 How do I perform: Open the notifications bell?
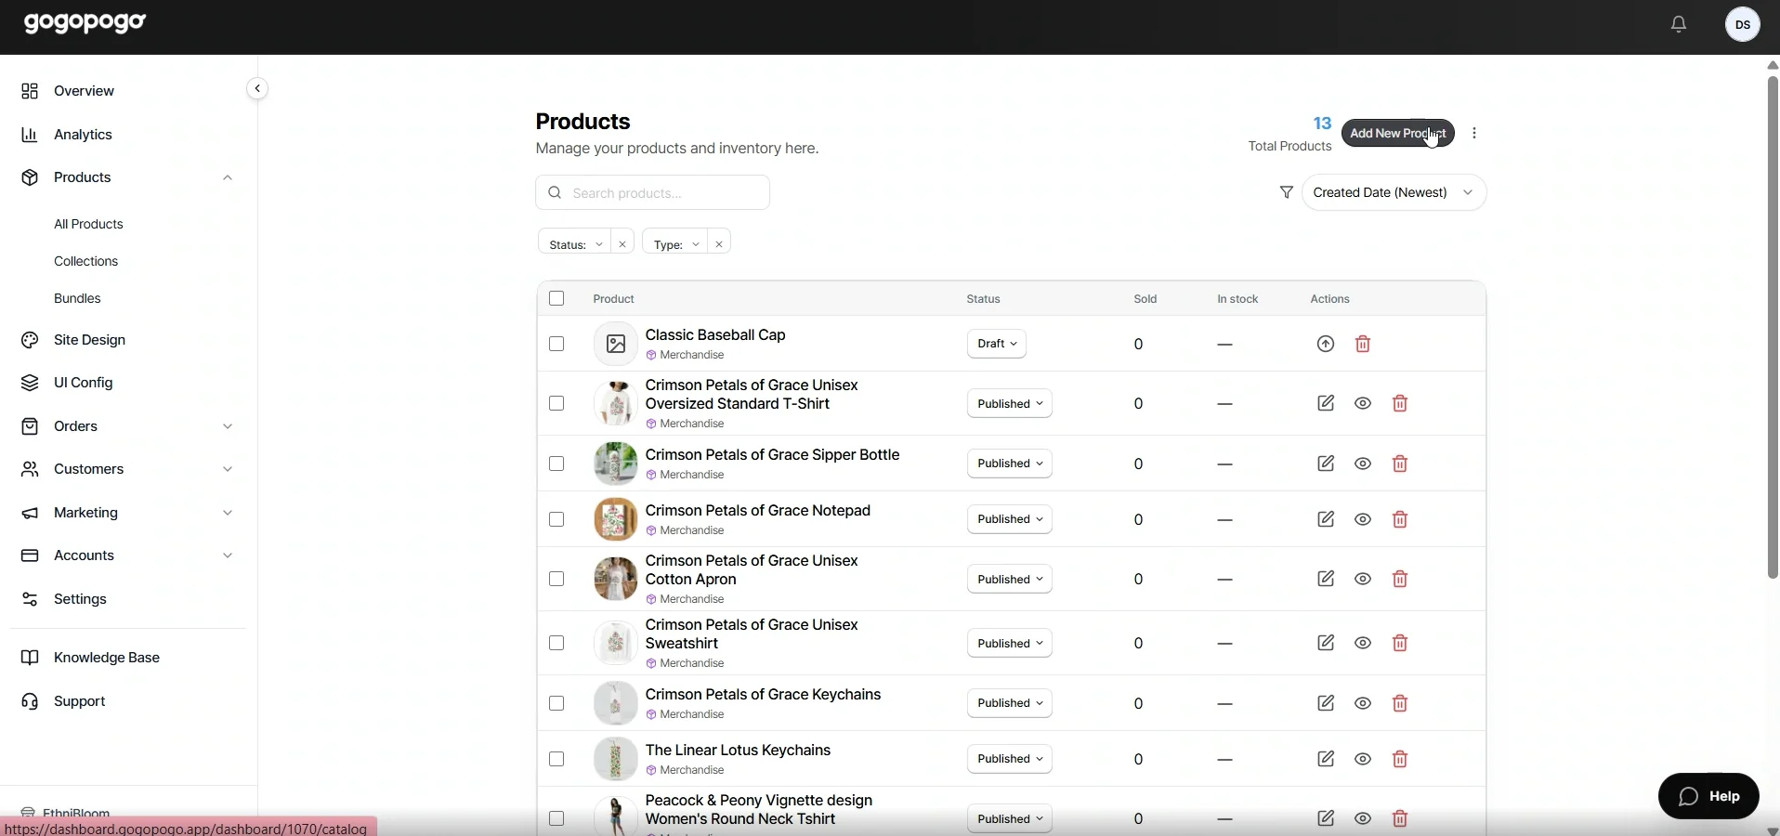pyautogui.click(x=1679, y=25)
